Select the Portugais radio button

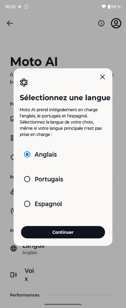tap(27, 179)
